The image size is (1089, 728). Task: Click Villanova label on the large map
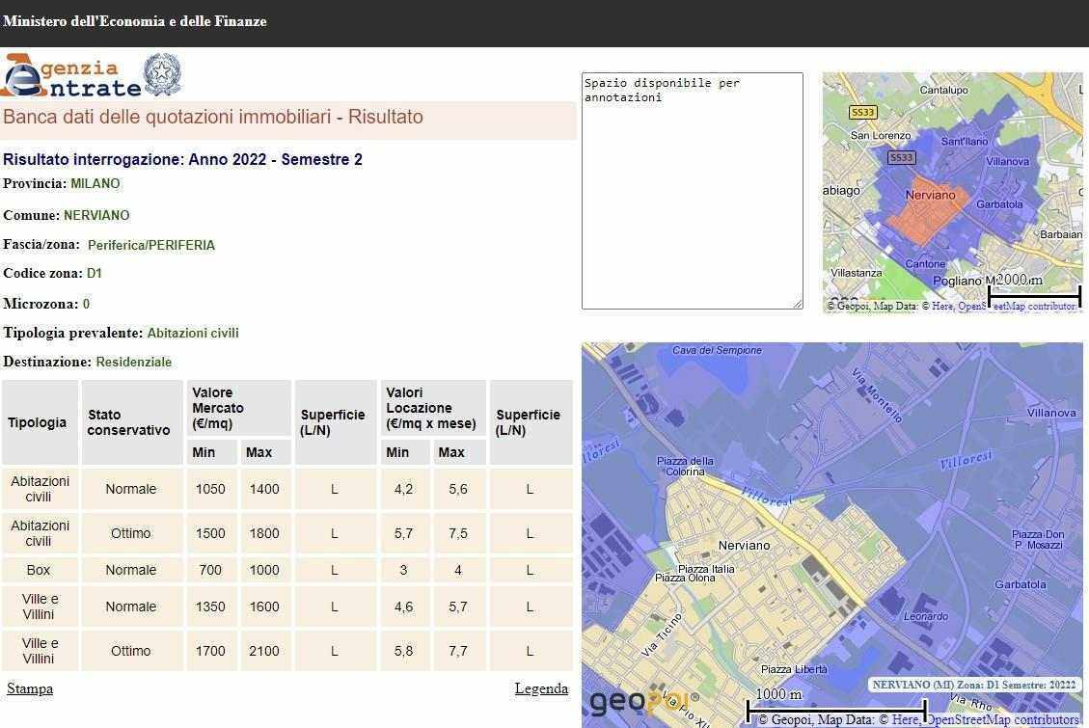pyautogui.click(x=1050, y=413)
